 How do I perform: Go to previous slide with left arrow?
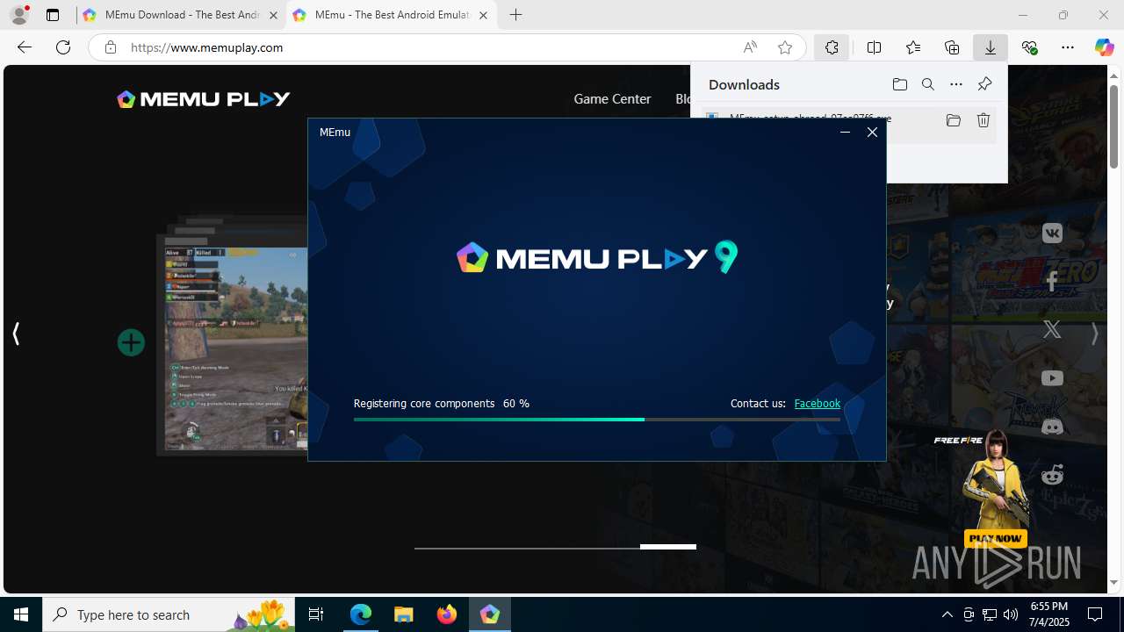[16, 334]
